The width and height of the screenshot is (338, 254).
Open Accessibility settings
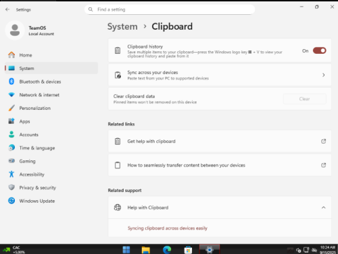pyautogui.click(x=51, y=174)
